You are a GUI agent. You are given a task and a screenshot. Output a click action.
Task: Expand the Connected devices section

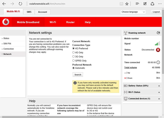(x=159, y=99)
